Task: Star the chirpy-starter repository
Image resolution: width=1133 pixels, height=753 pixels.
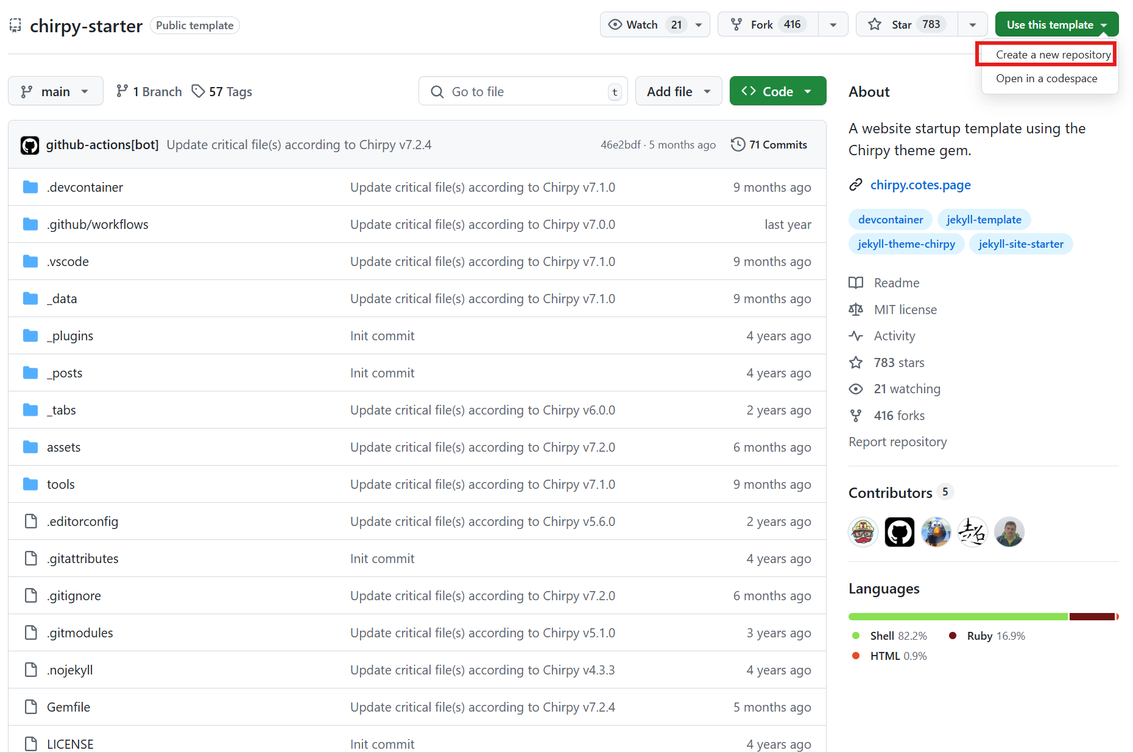Action: pyautogui.click(x=906, y=25)
